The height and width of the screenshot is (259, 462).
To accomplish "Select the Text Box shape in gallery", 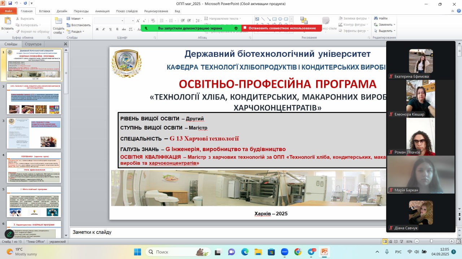I will (x=257, y=19).
